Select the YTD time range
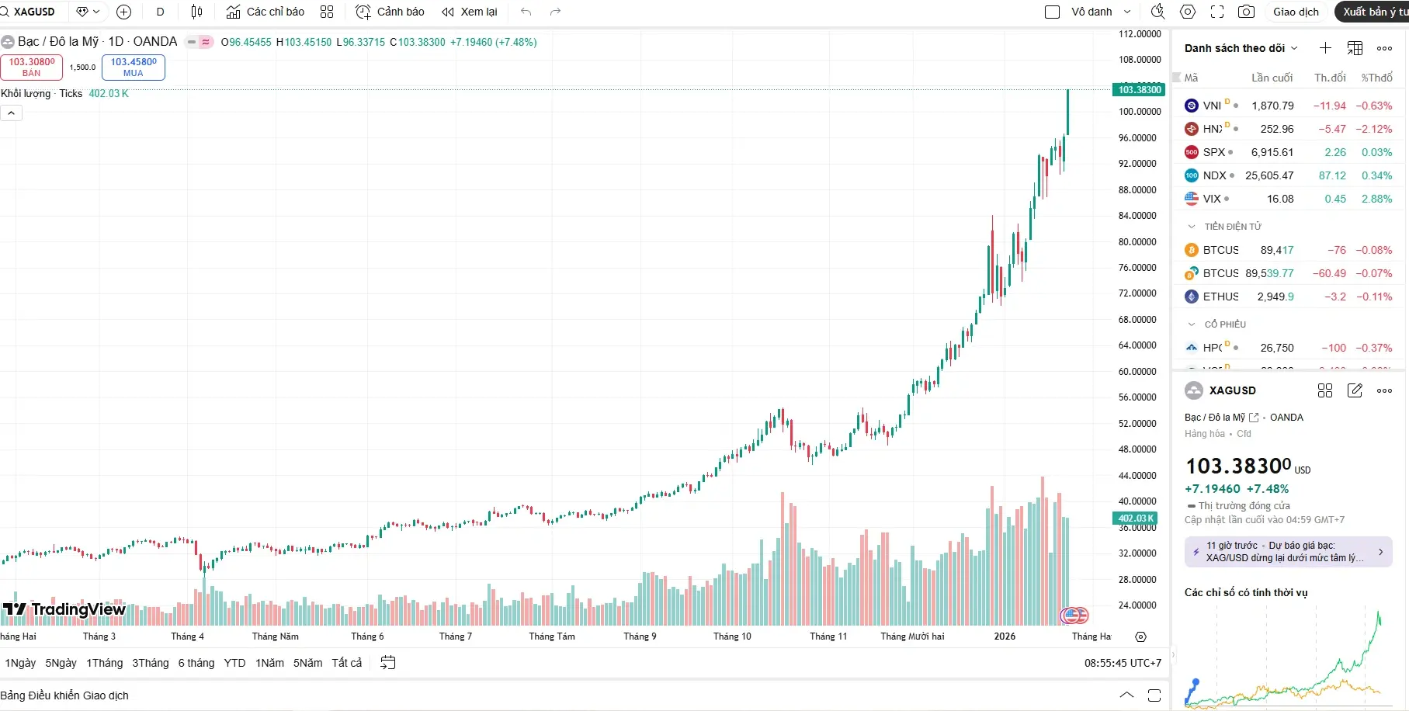Screen dimensions: 1409x711 coord(234,663)
